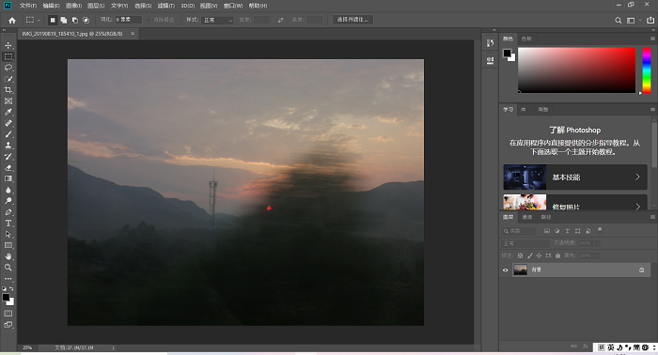
Task: Change screen mode at toolbox bottom
Action: 8,324
